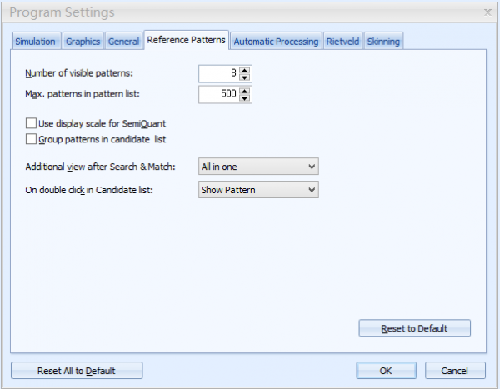Decrease number of visible patterns value
Screen dimensions: 500x389
[x=244, y=77]
